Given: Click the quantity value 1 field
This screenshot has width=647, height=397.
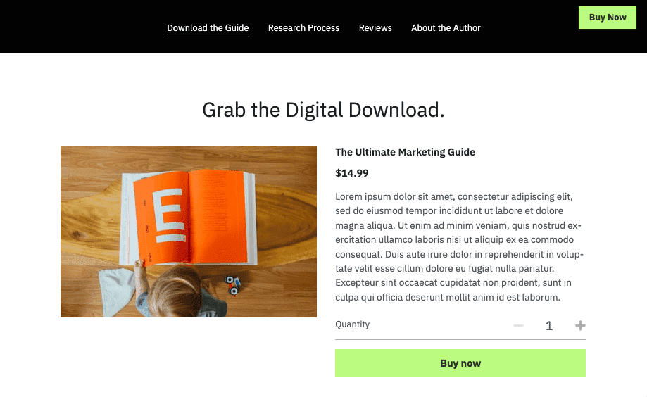Looking at the screenshot, I should (549, 326).
